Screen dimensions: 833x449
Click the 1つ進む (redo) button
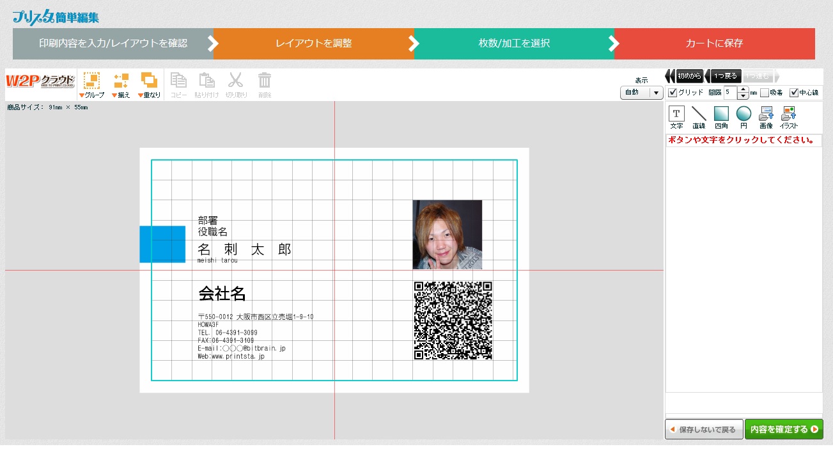[761, 76]
